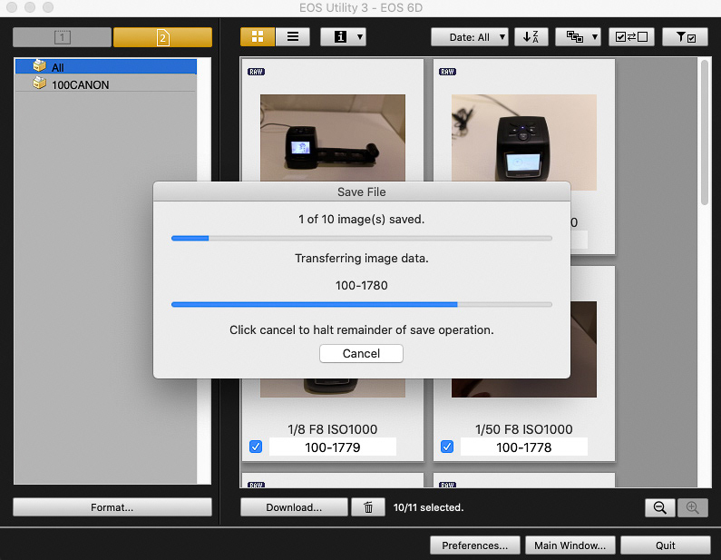Select the All folder
The height and width of the screenshot is (560, 721).
point(106,67)
